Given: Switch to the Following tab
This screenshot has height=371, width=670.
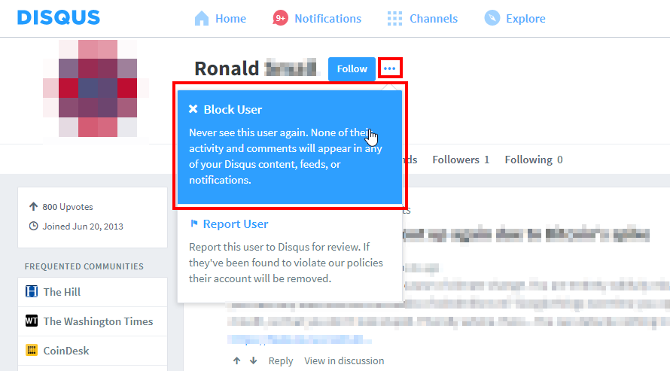Looking at the screenshot, I should click(x=533, y=160).
